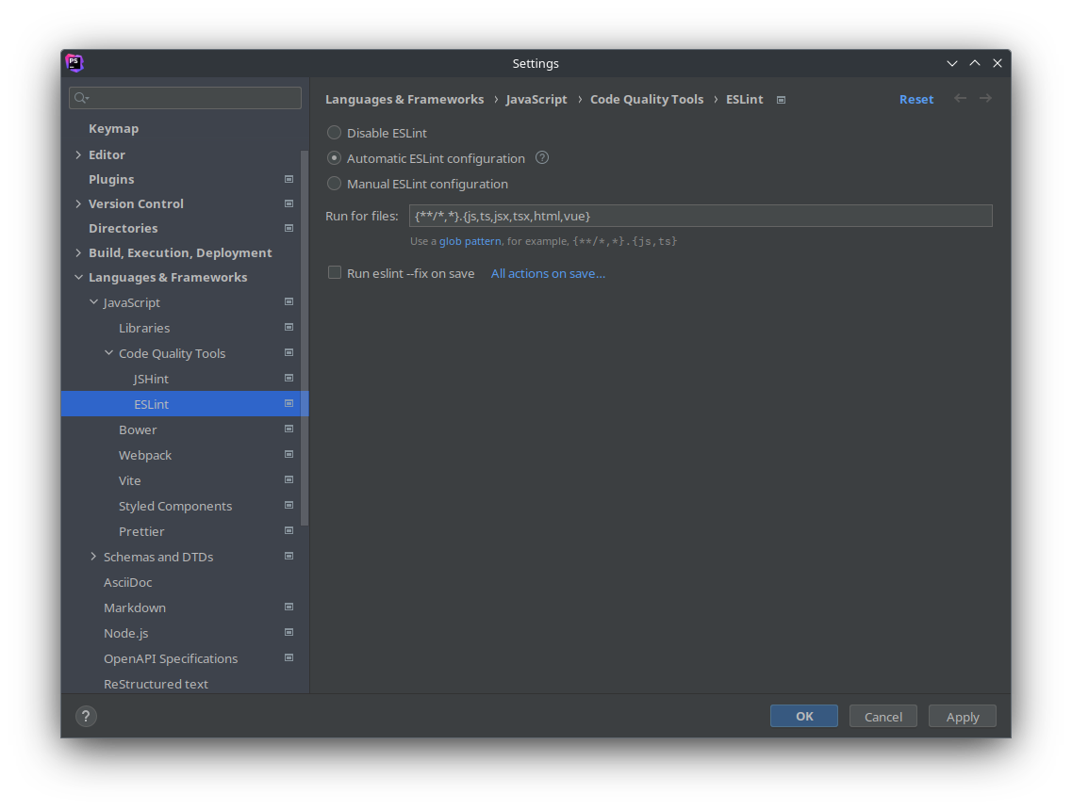
Task: Open the Directories settings page
Action: 124,228
